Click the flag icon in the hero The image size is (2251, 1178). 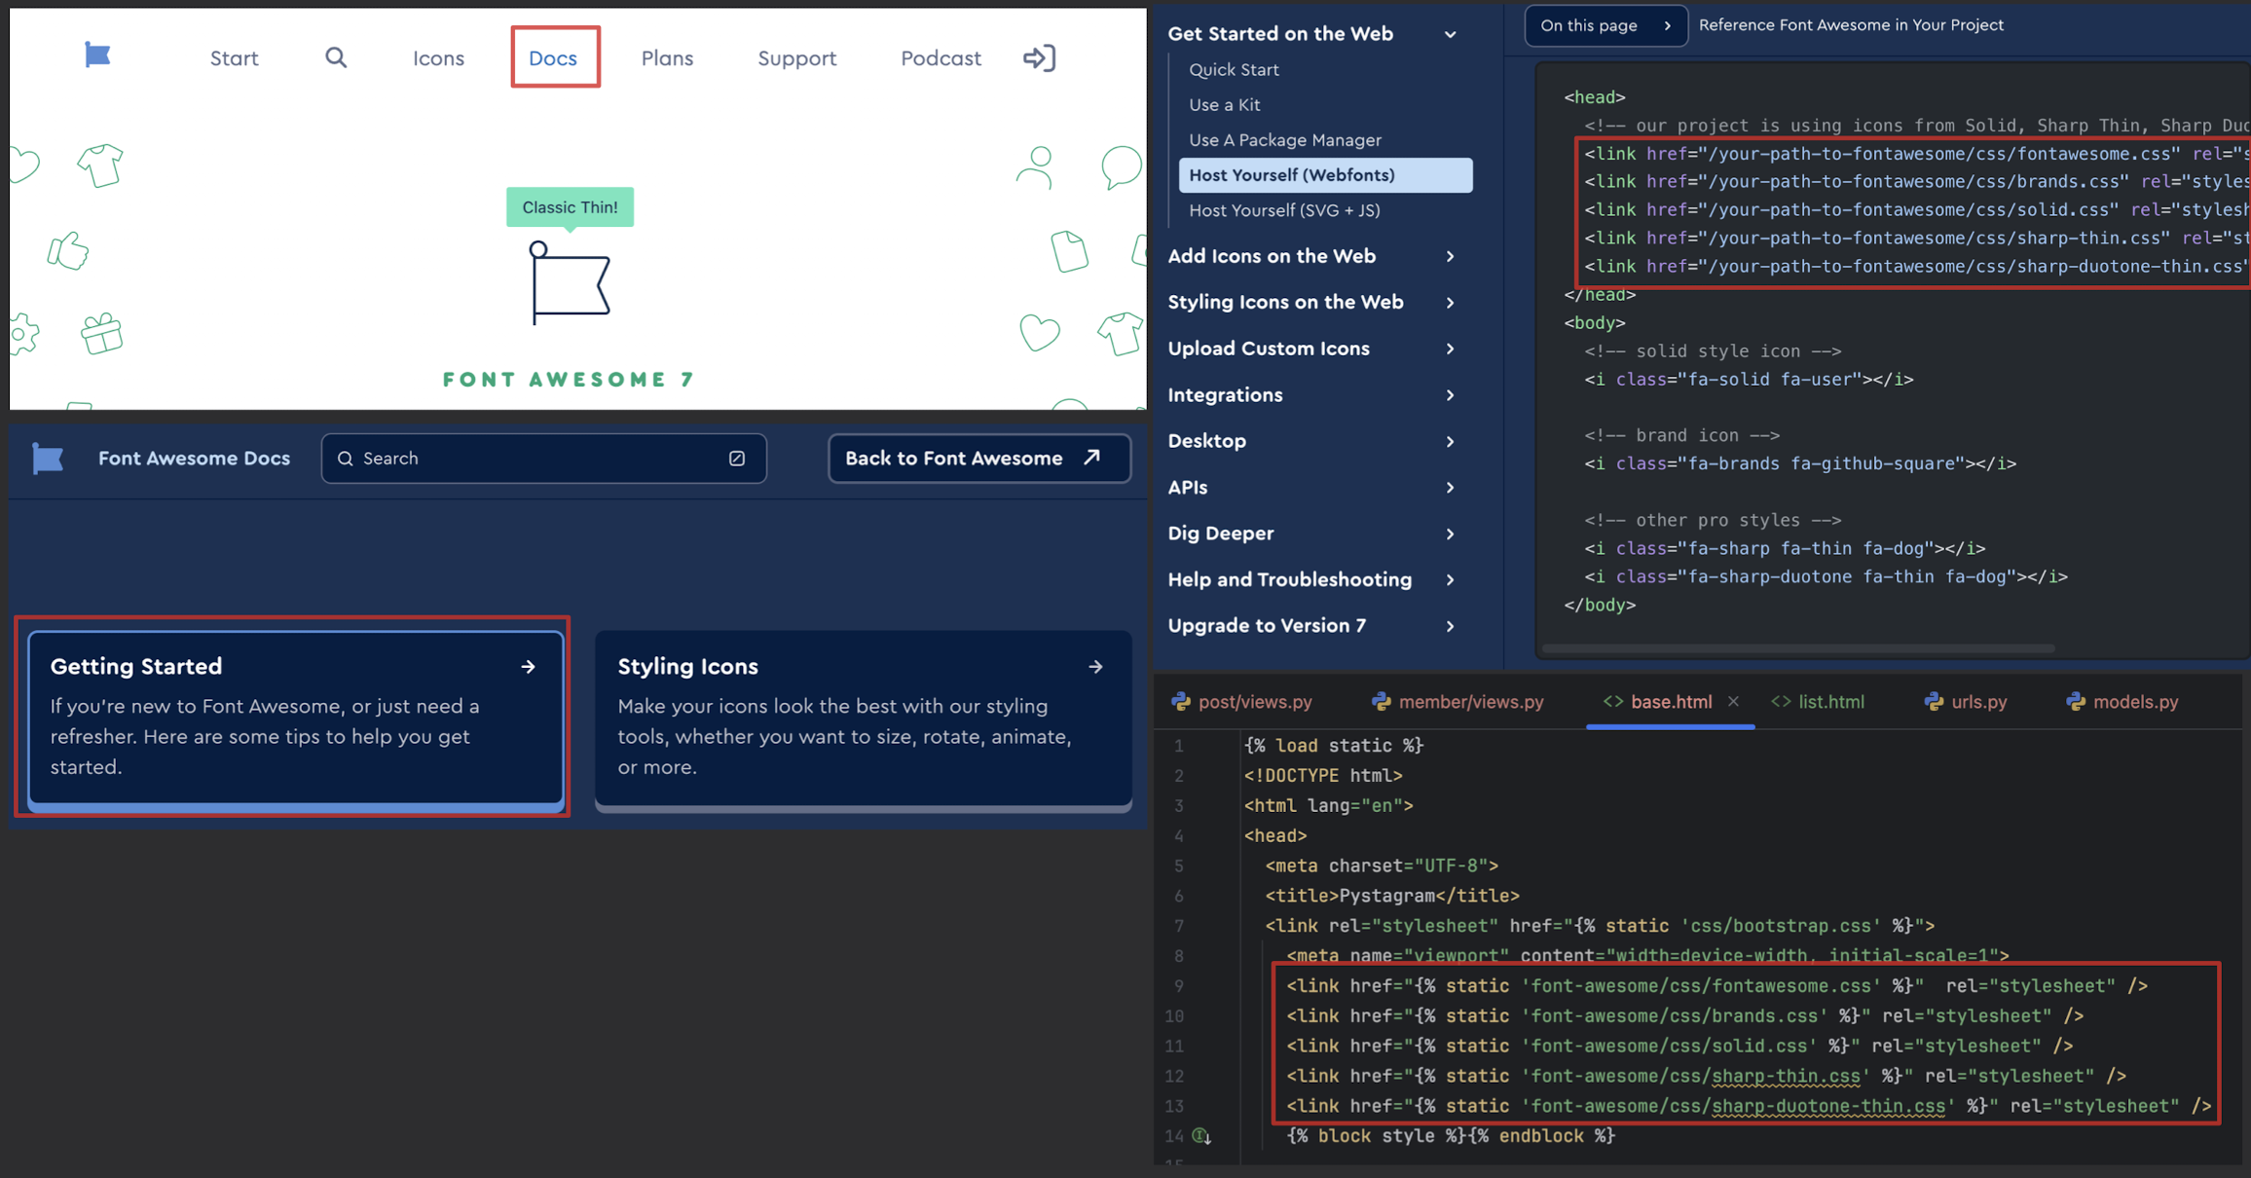click(x=570, y=282)
